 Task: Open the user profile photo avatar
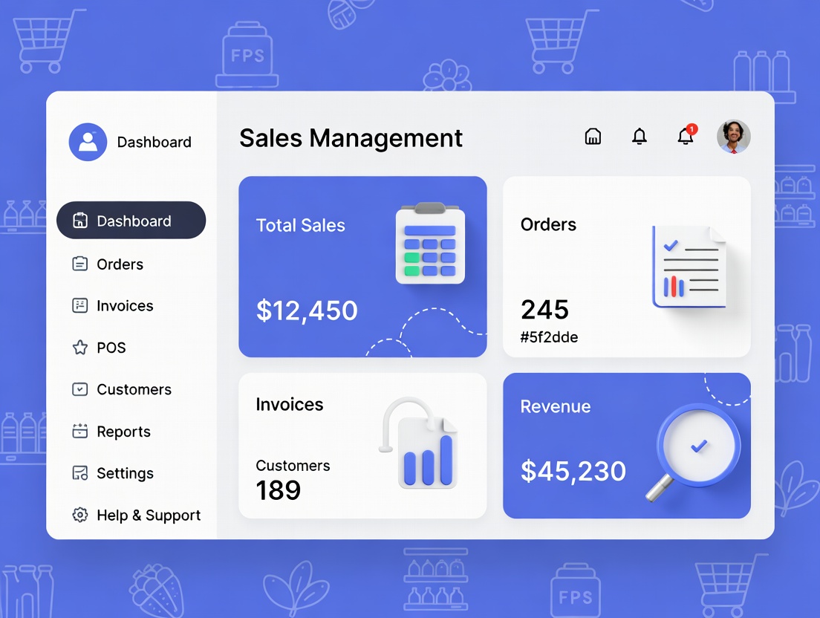(x=733, y=137)
